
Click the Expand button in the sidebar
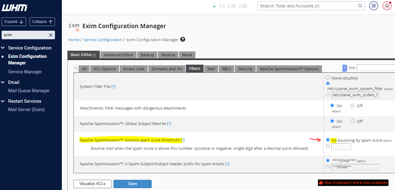(x=14, y=22)
